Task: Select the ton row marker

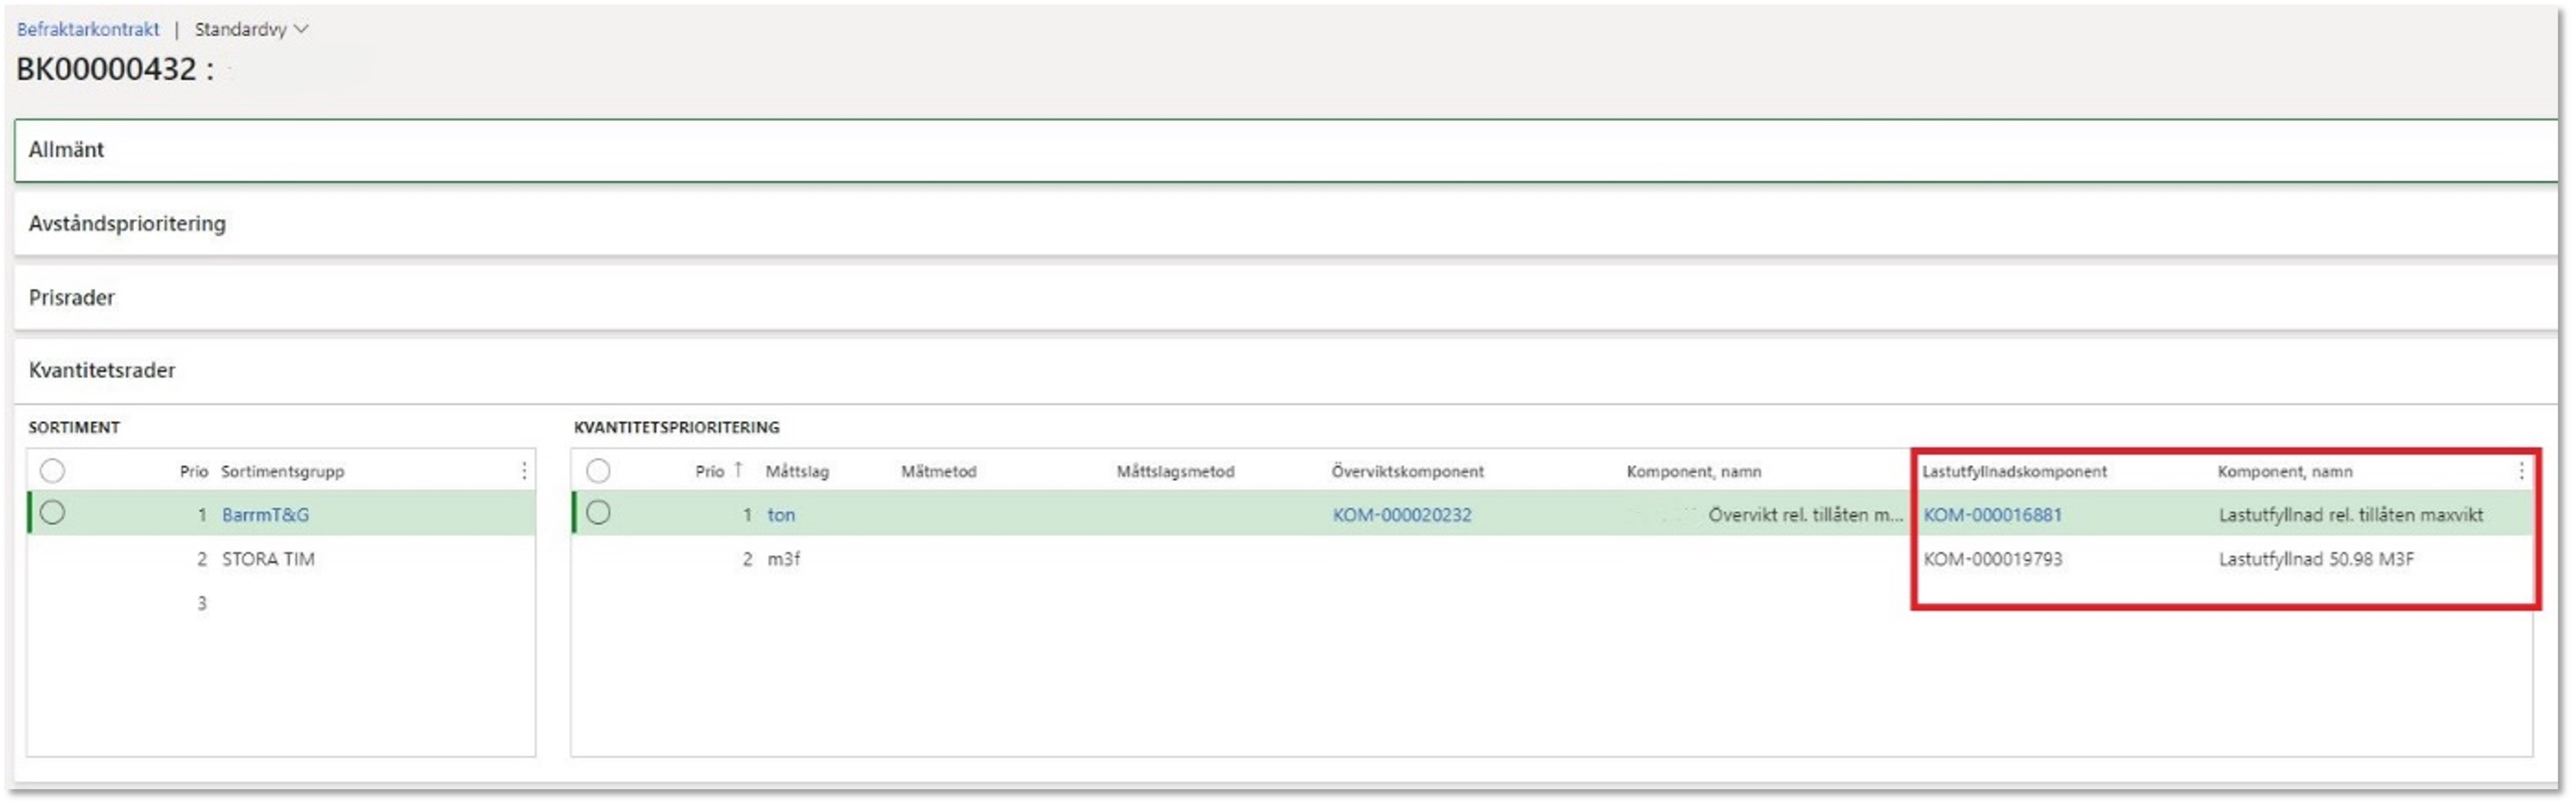Action: [x=598, y=513]
